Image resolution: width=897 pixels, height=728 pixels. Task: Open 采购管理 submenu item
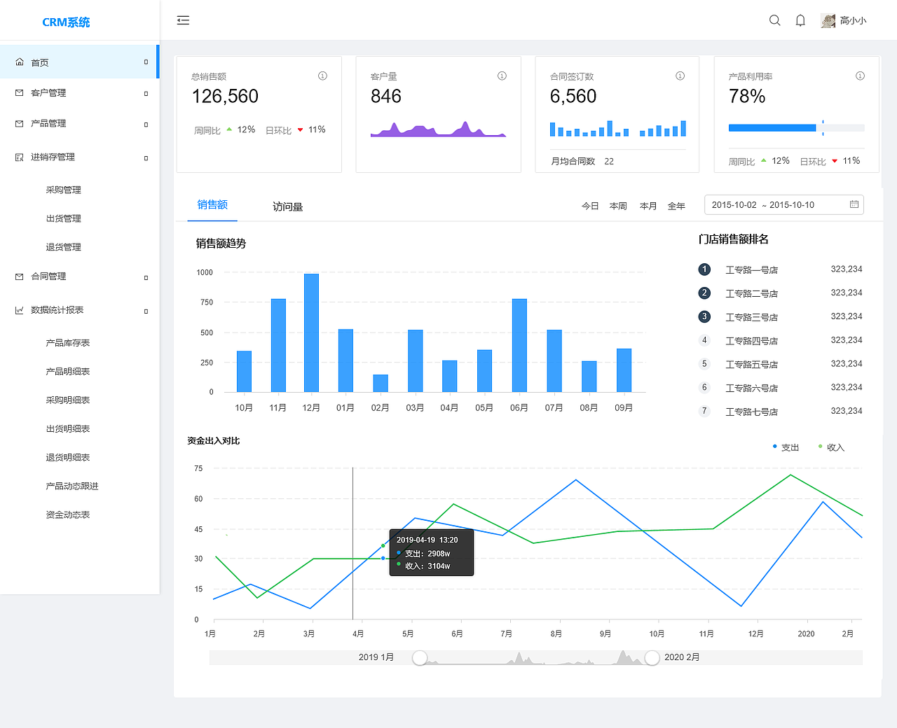(x=64, y=190)
